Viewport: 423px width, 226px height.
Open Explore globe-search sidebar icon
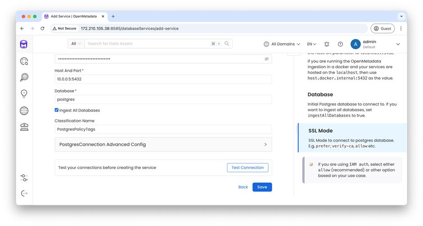[x=24, y=61]
